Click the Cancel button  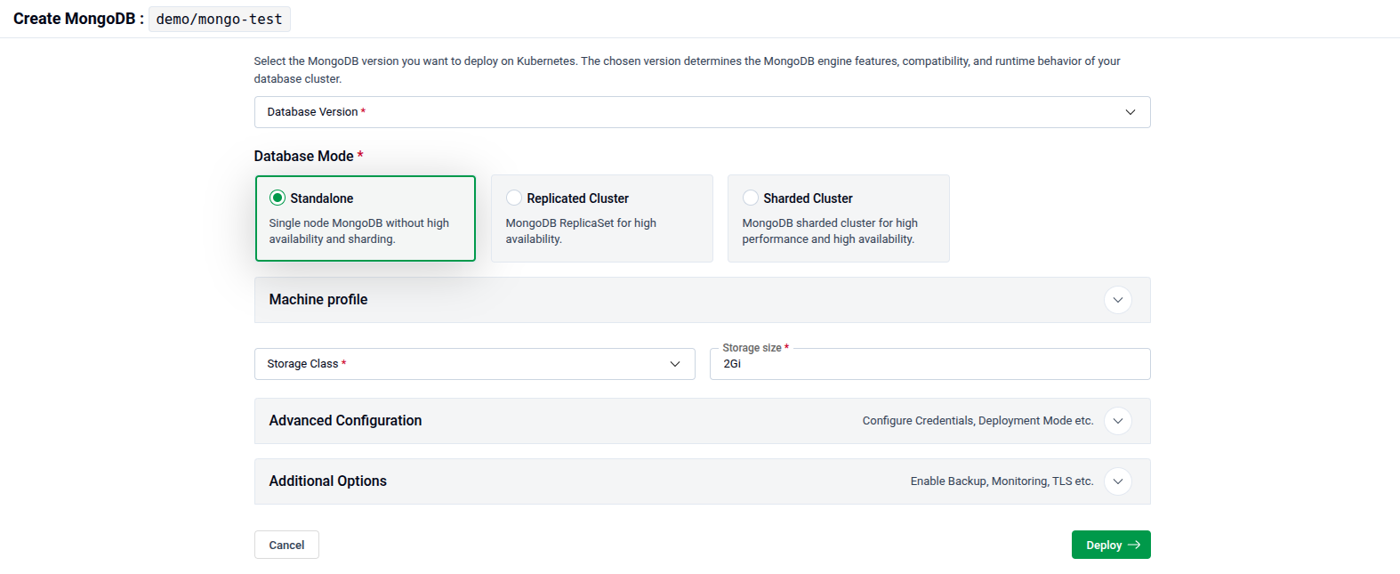(286, 545)
